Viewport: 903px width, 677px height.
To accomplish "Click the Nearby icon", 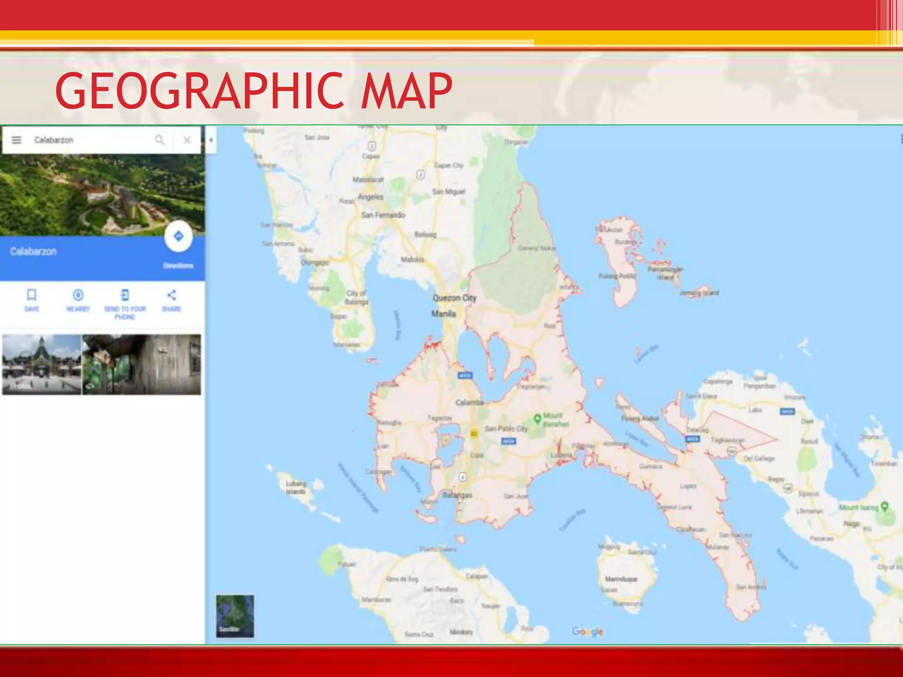I will click(78, 295).
